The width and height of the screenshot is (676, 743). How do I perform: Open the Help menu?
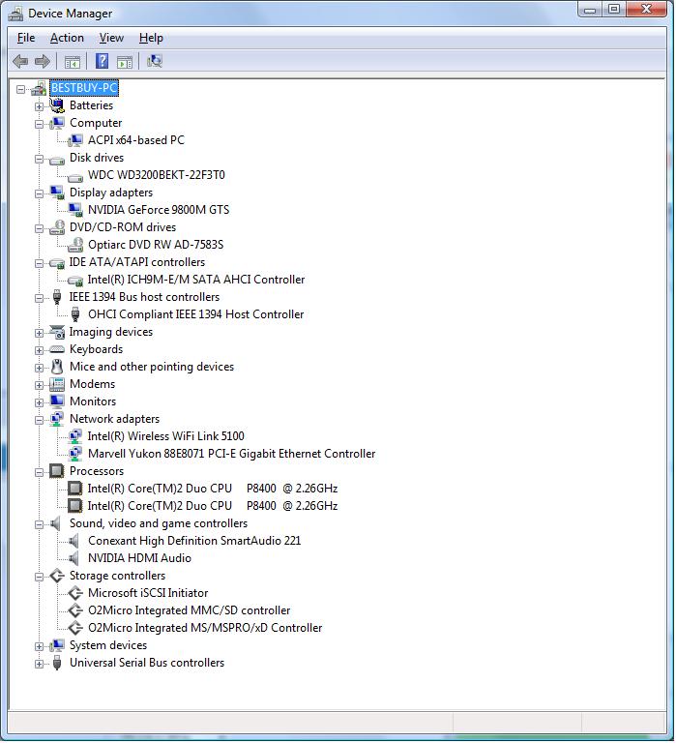151,38
